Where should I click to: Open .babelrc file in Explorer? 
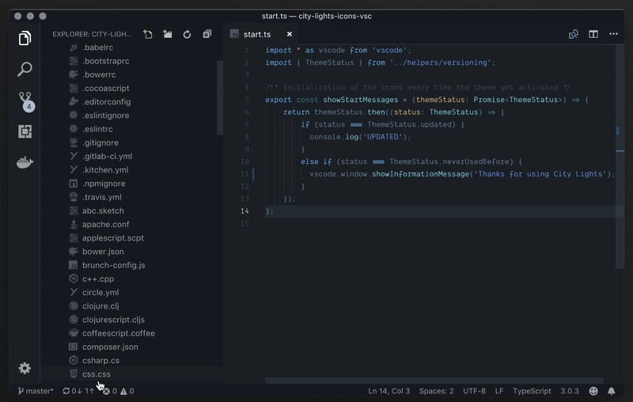point(131,47)
